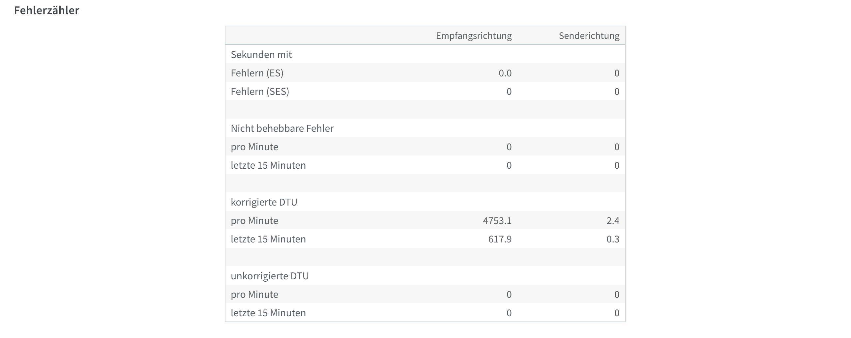This screenshot has height=338, width=851.
Task: Select the 2.4 Senderichtung value
Action: [613, 220]
